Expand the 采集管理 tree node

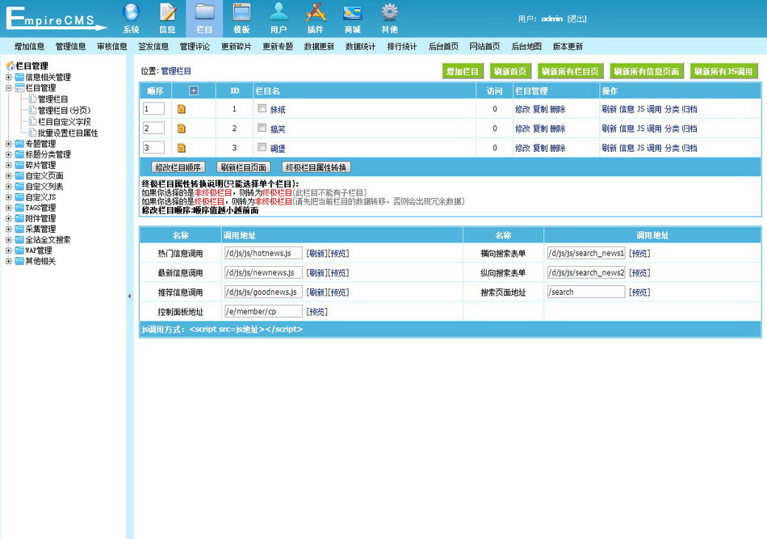click(x=8, y=229)
